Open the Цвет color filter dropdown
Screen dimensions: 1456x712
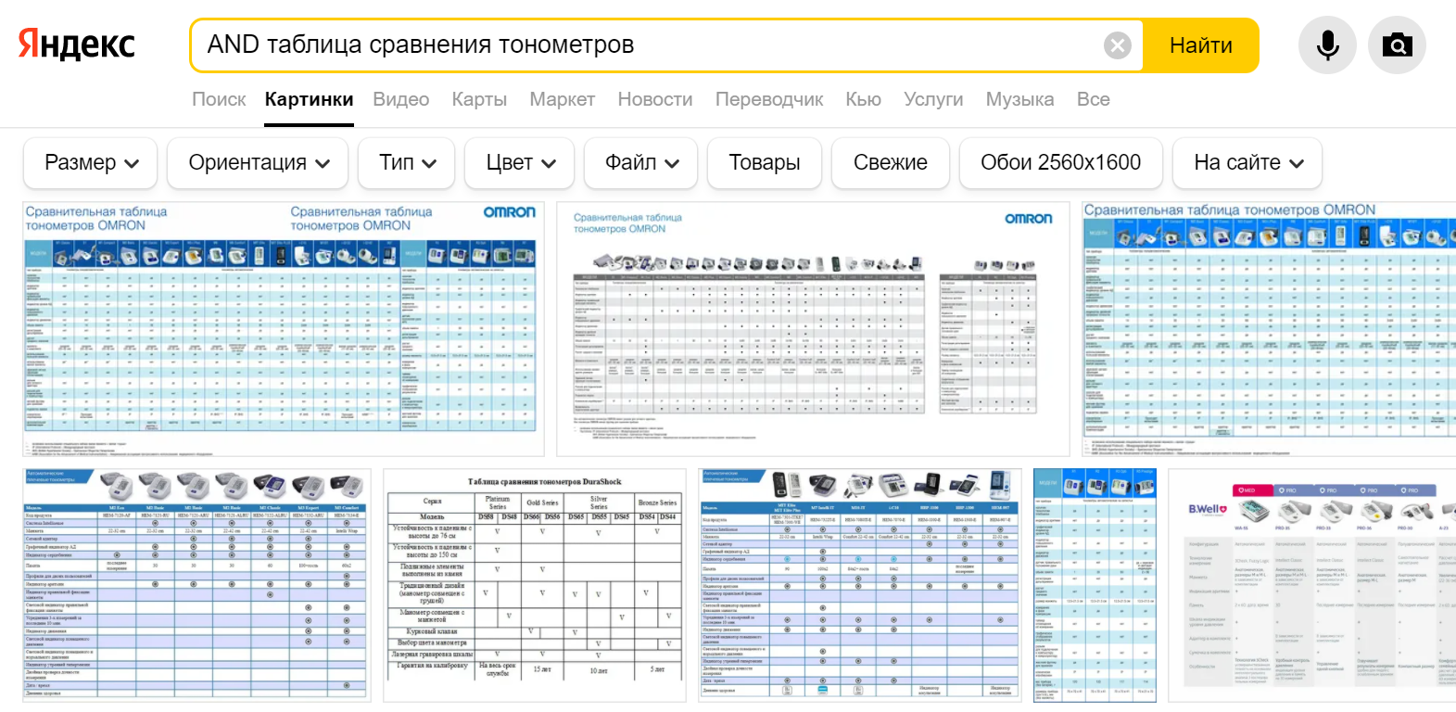point(520,163)
